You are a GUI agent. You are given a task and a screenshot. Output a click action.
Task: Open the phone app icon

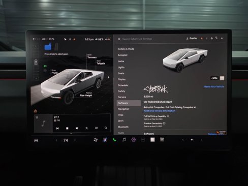click(x=114, y=140)
